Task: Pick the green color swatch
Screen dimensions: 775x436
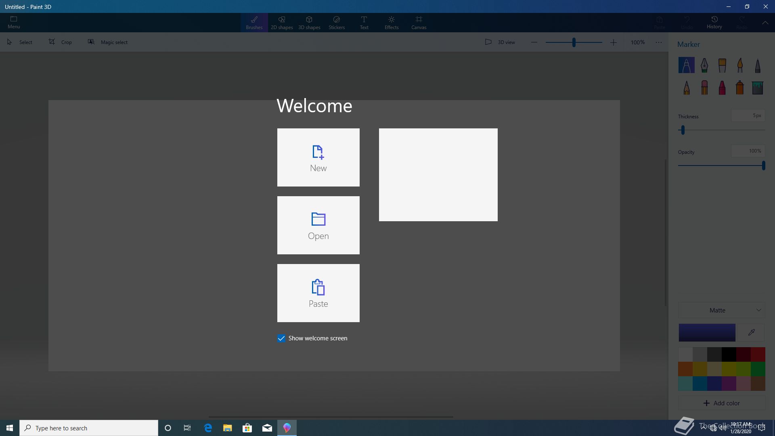Action: click(758, 369)
